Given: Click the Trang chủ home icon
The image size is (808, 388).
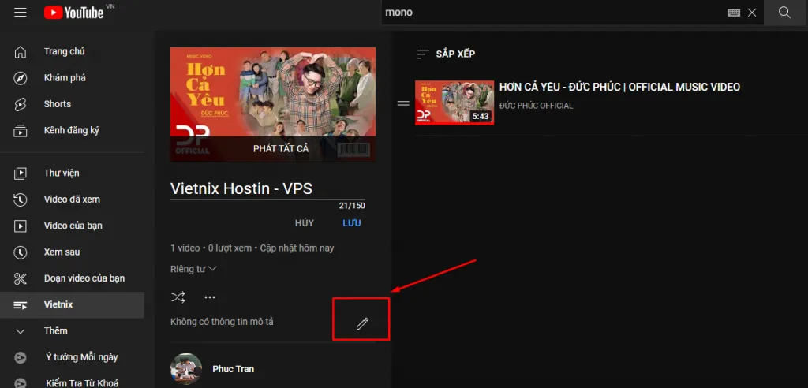Looking at the screenshot, I should (x=20, y=51).
